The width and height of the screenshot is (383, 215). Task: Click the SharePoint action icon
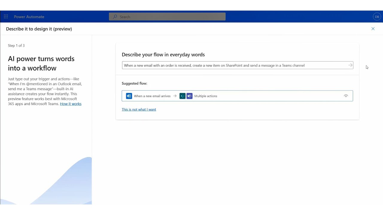point(182,96)
